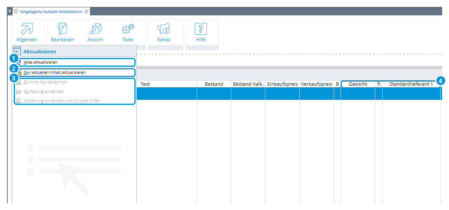Image resolution: width=449 pixels, height=210 pixels.
Task: Click Summe neu berechnen entry
Action: tap(75, 82)
